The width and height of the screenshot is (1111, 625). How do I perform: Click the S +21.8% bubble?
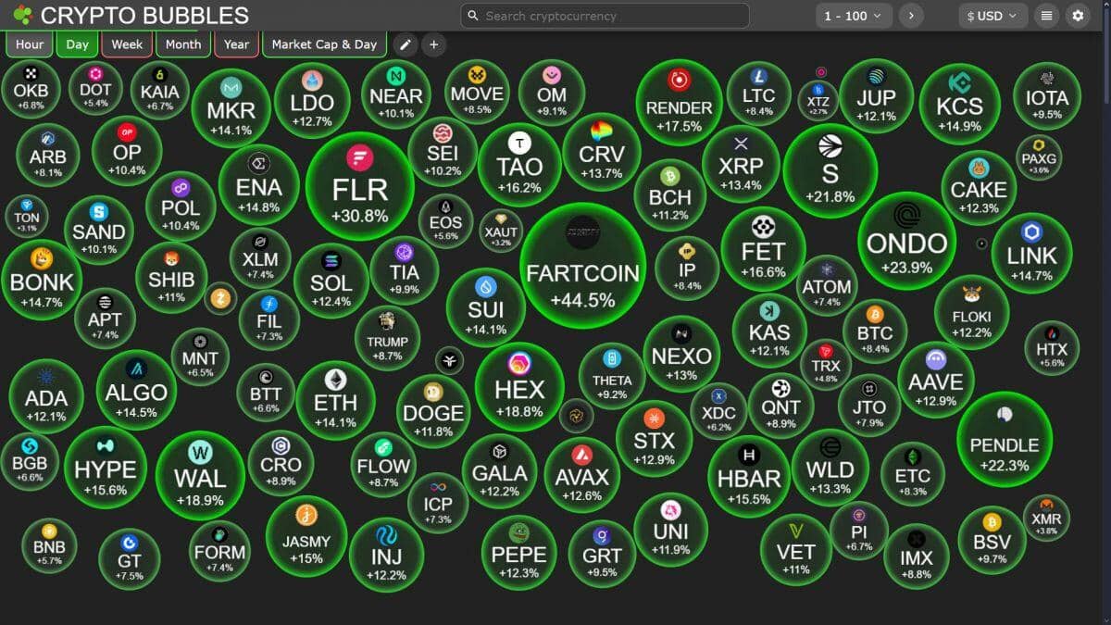pyautogui.click(x=830, y=169)
